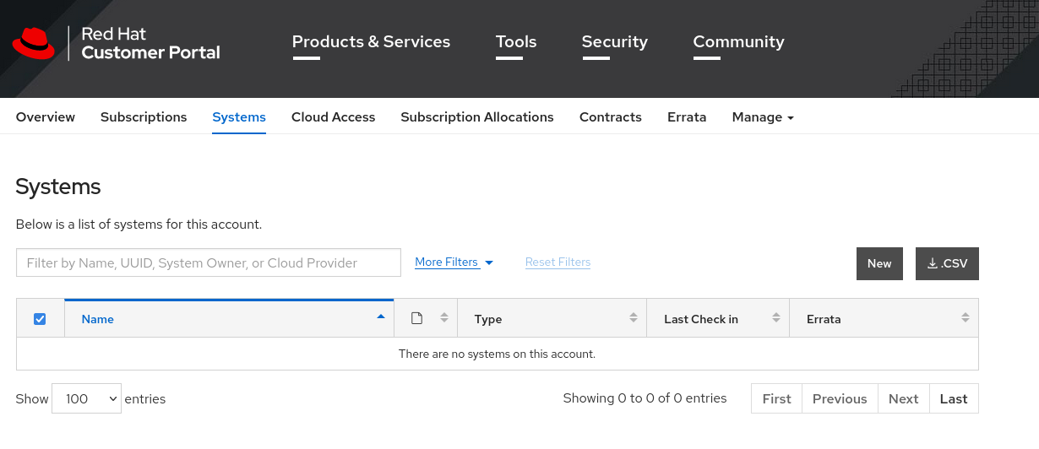This screenshot has width=1039, height=449.
Task: Open the Products & Services menu
Action: [x=371, y=42]
